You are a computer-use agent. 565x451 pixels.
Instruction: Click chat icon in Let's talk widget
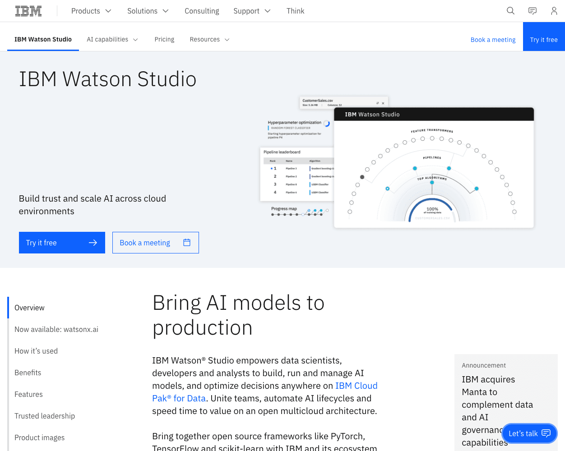546,433
